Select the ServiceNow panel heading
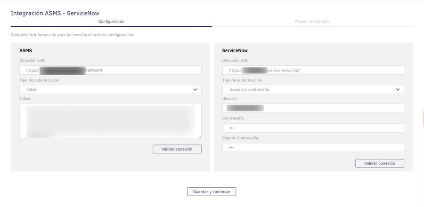424x207 pixels. [235, 50]
